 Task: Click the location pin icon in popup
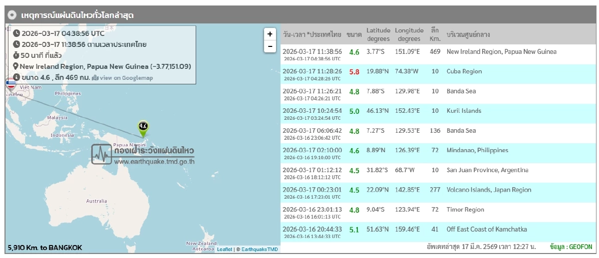16,66
